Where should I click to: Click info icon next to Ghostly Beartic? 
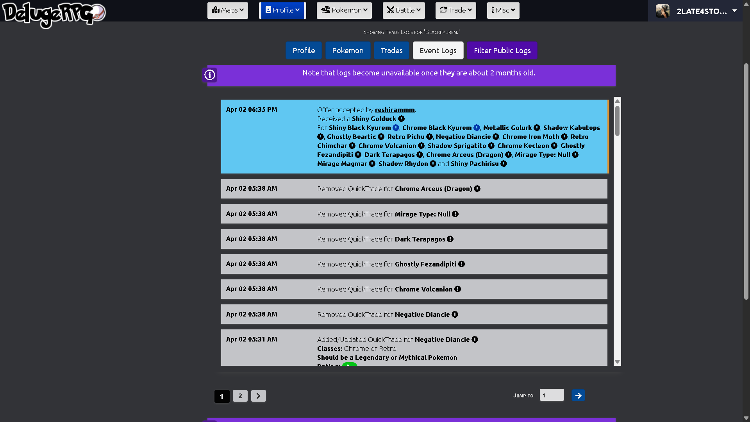381,137
